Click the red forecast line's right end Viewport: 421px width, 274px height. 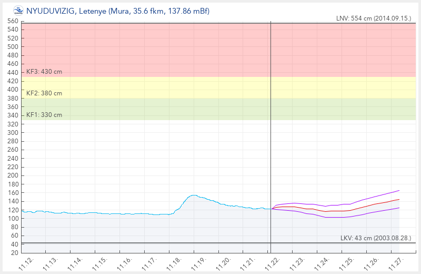[399, 199]
